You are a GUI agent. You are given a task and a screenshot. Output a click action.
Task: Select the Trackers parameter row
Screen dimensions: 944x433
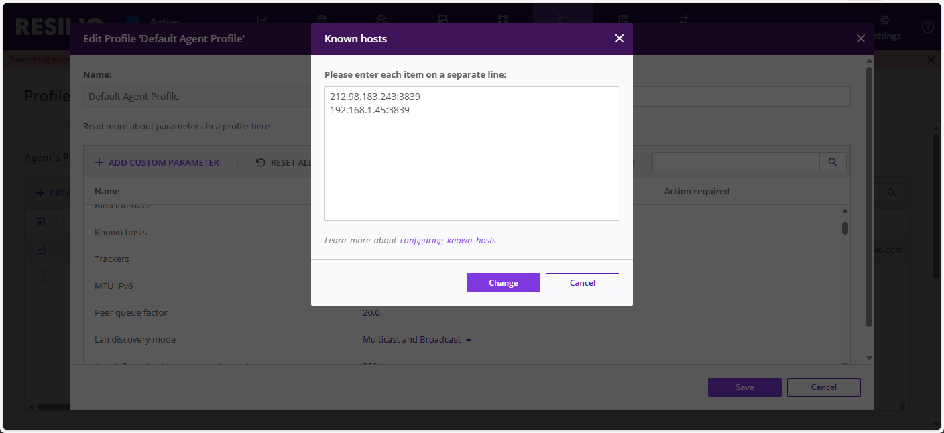(111, 259)
